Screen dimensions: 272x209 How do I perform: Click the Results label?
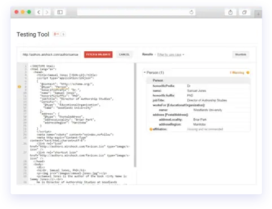click(147, 55)
